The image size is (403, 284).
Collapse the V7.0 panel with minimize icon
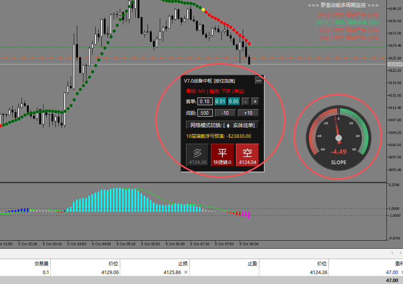click(259, 81)
